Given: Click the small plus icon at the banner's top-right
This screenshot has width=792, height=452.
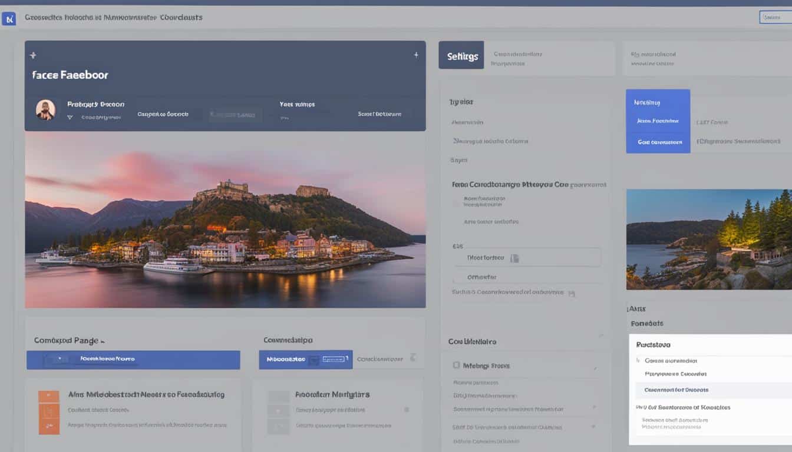Looking at the screenshot, I should tap(417, 54).
